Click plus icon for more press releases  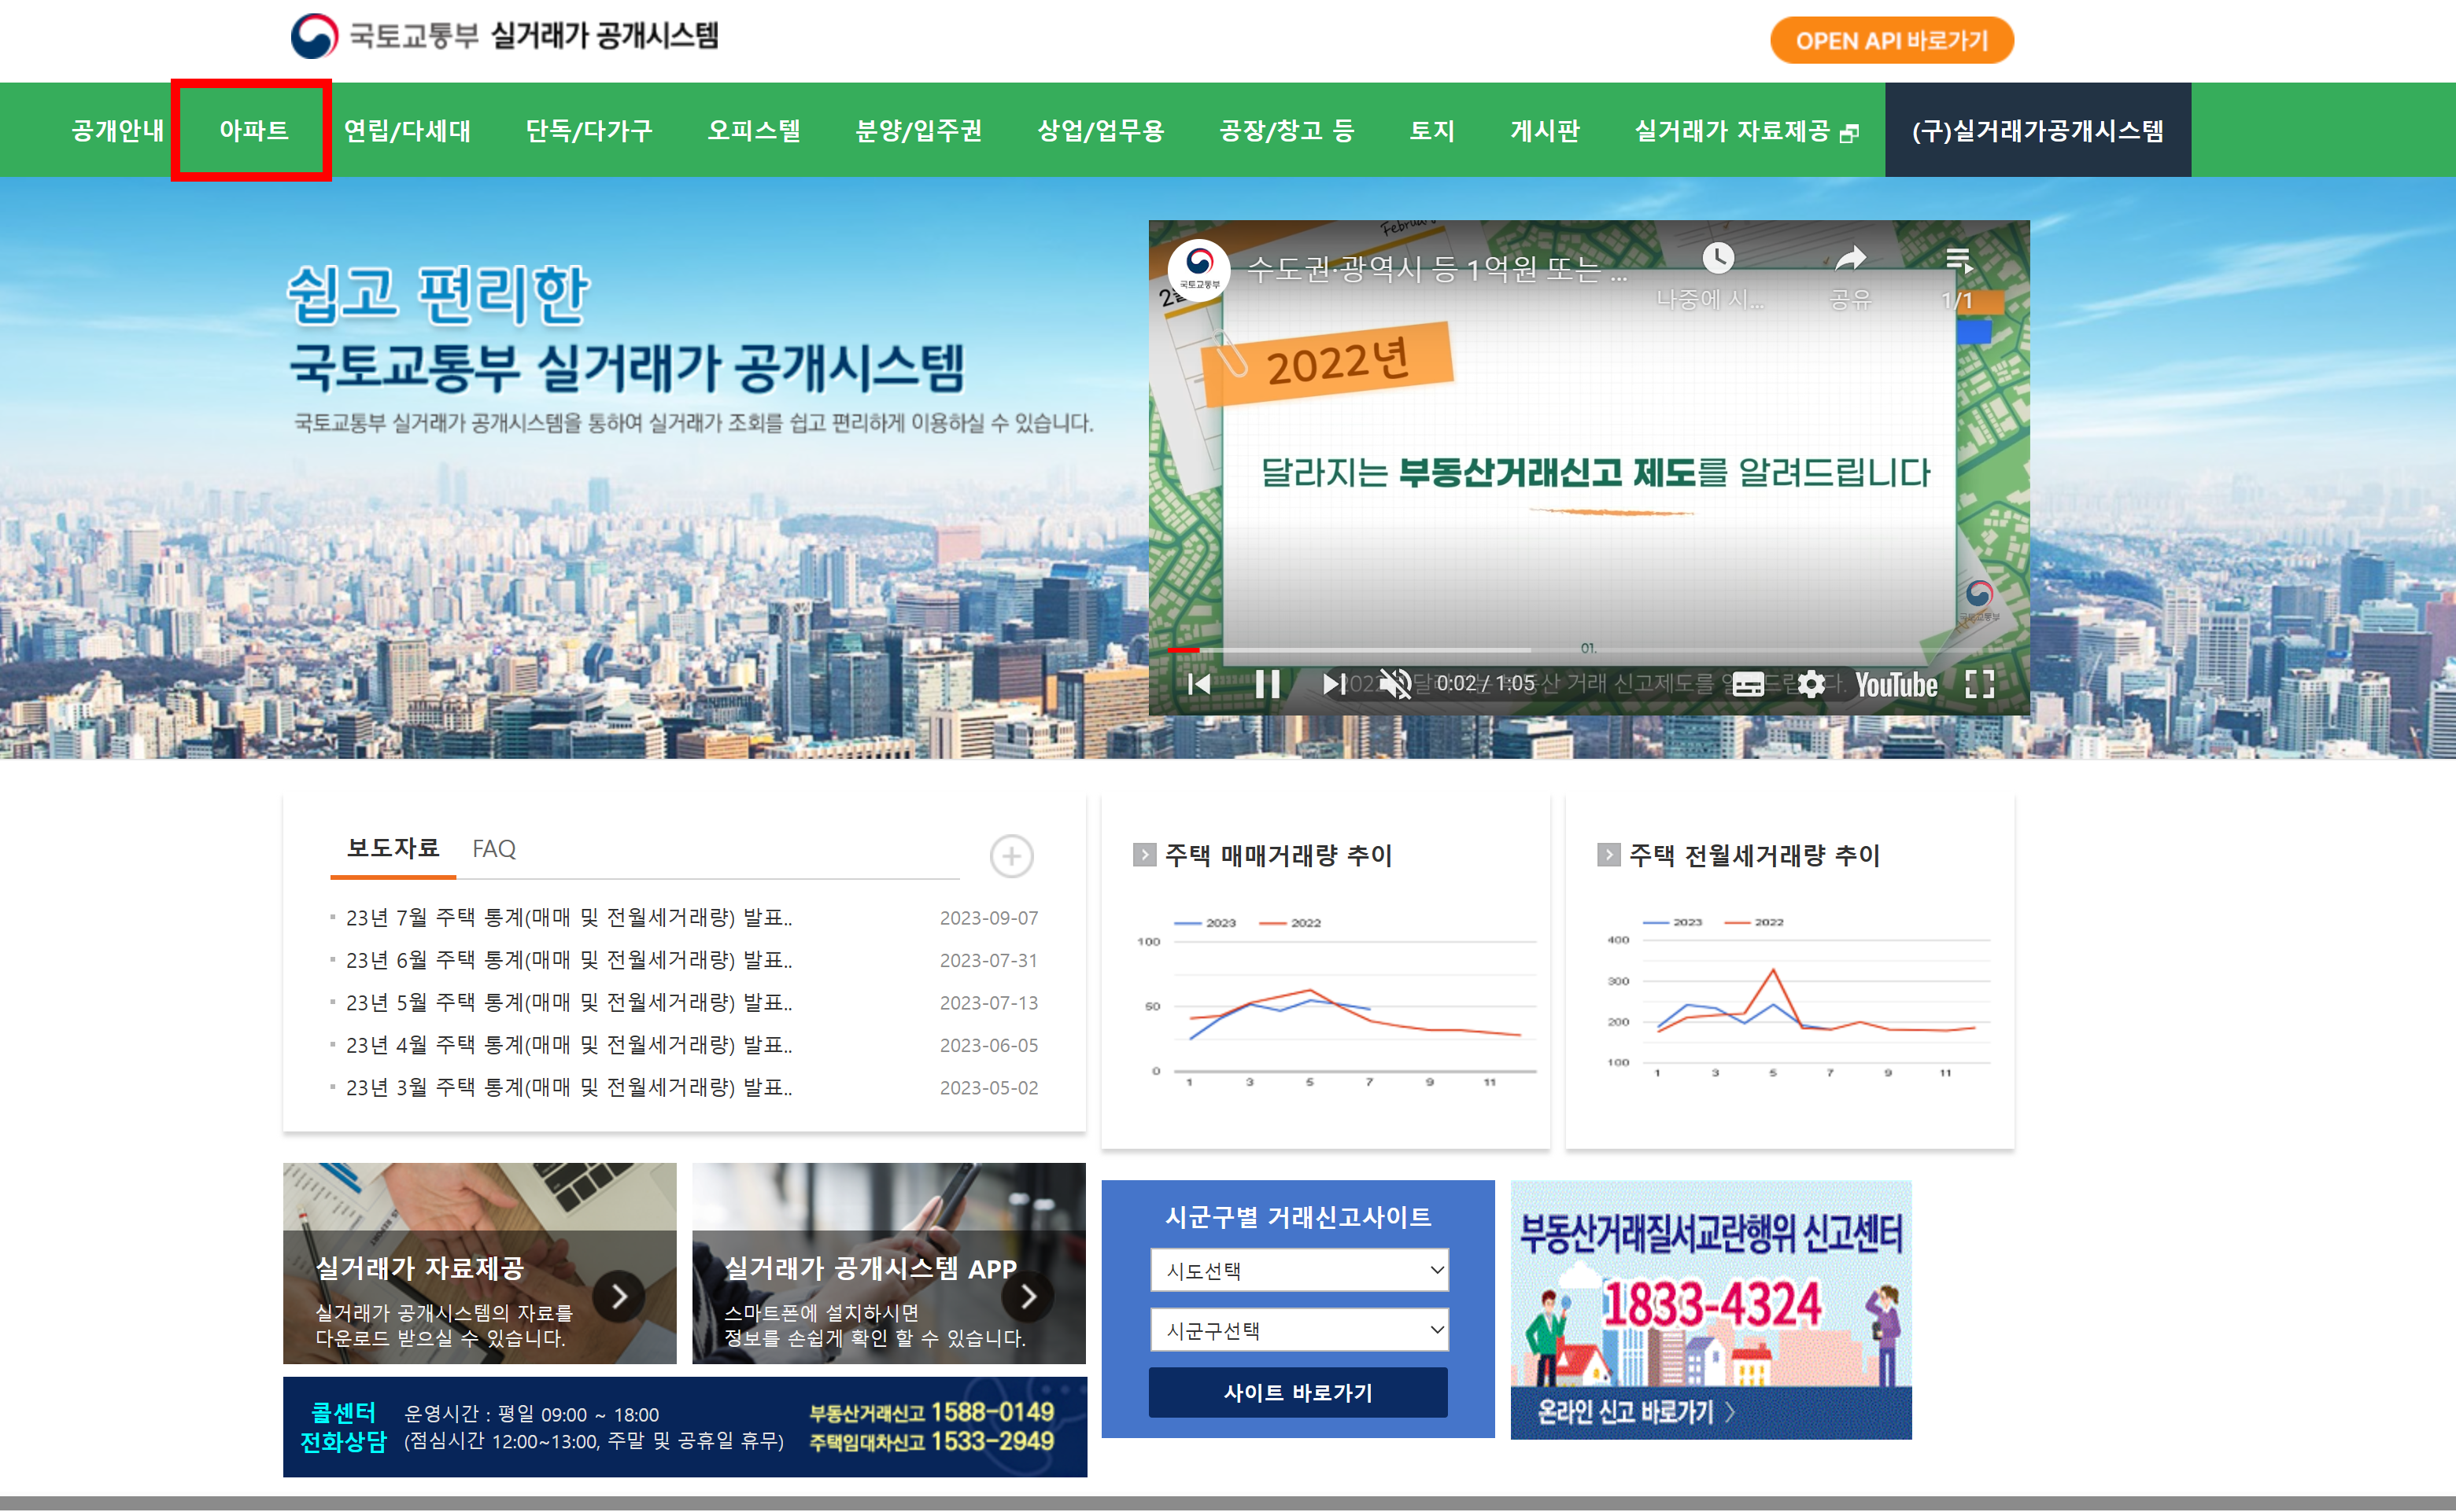1011,856
